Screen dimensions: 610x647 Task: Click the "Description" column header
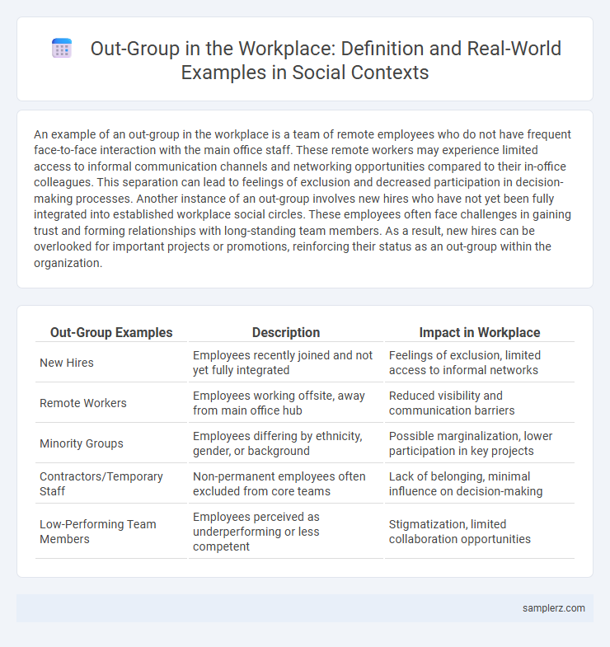click(286, 333)
